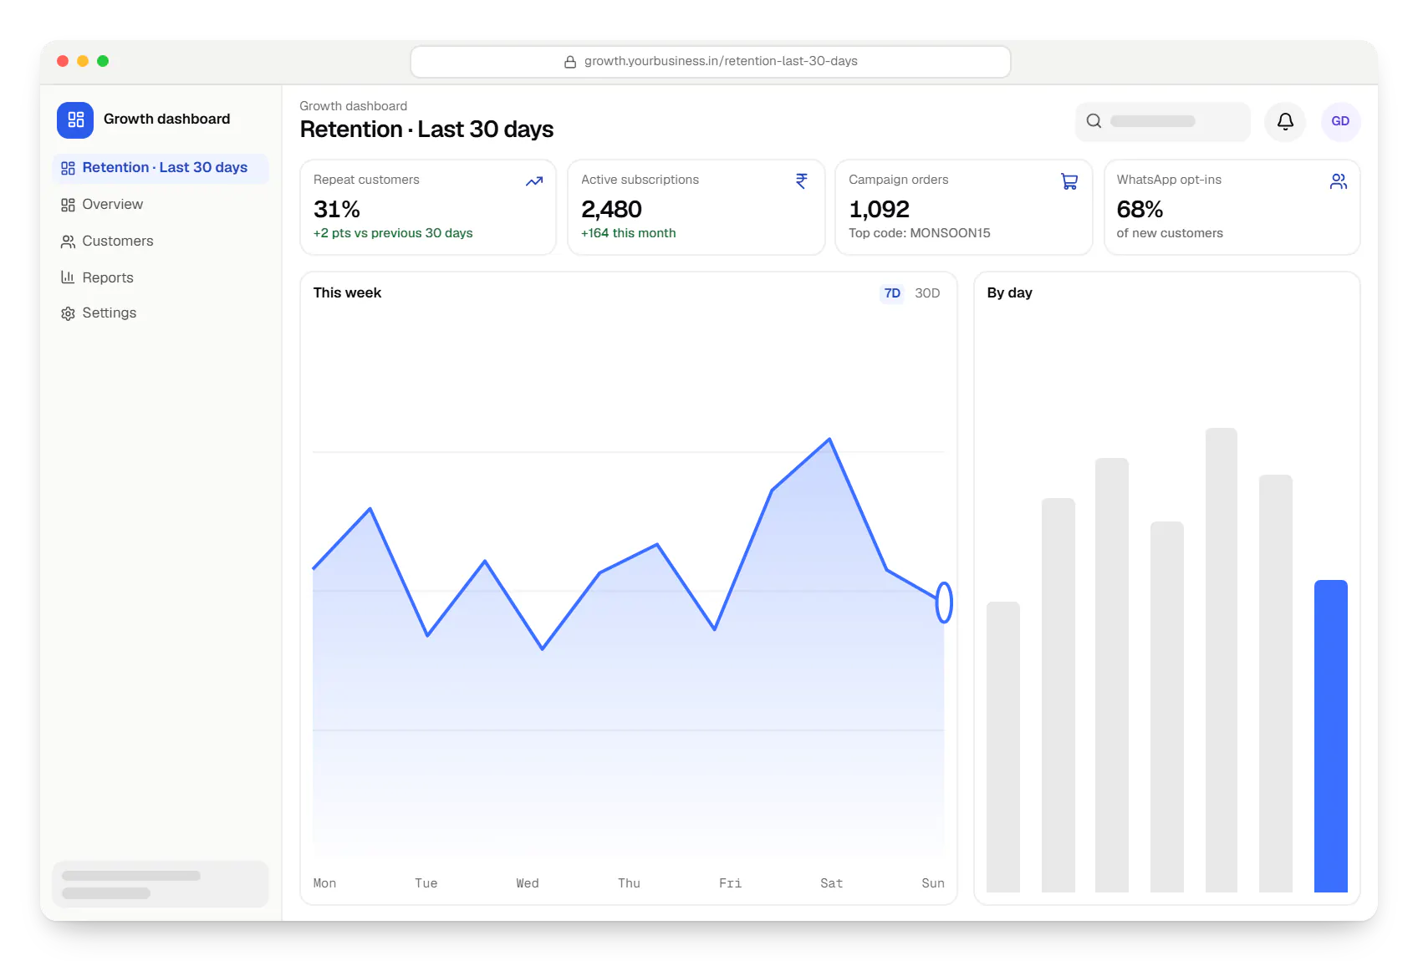Click the rupee icon on Active subscriptions
1418x961 pixels.
click(x=802, y=181)
